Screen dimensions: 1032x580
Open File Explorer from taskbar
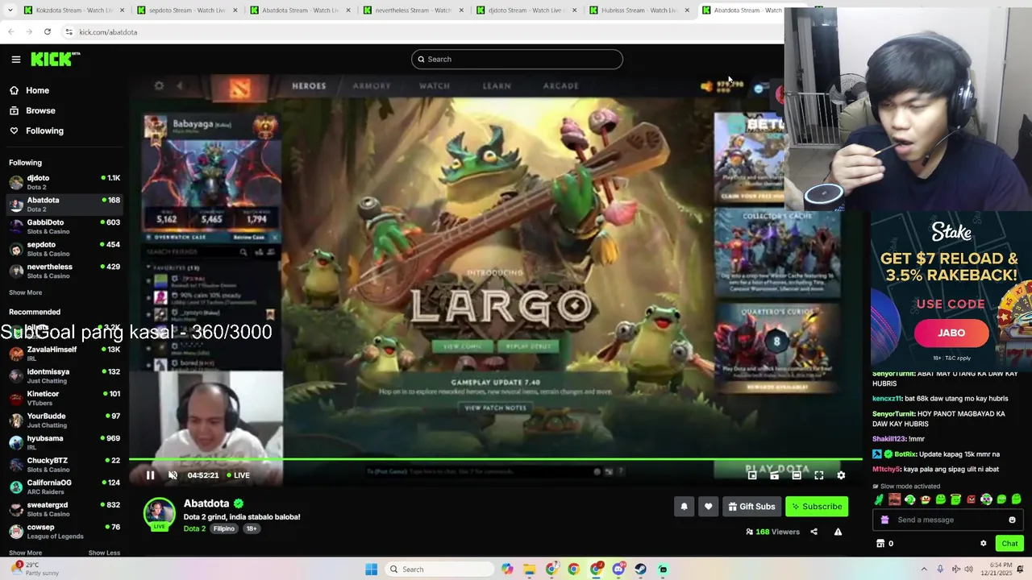click(x=529, y=570)
